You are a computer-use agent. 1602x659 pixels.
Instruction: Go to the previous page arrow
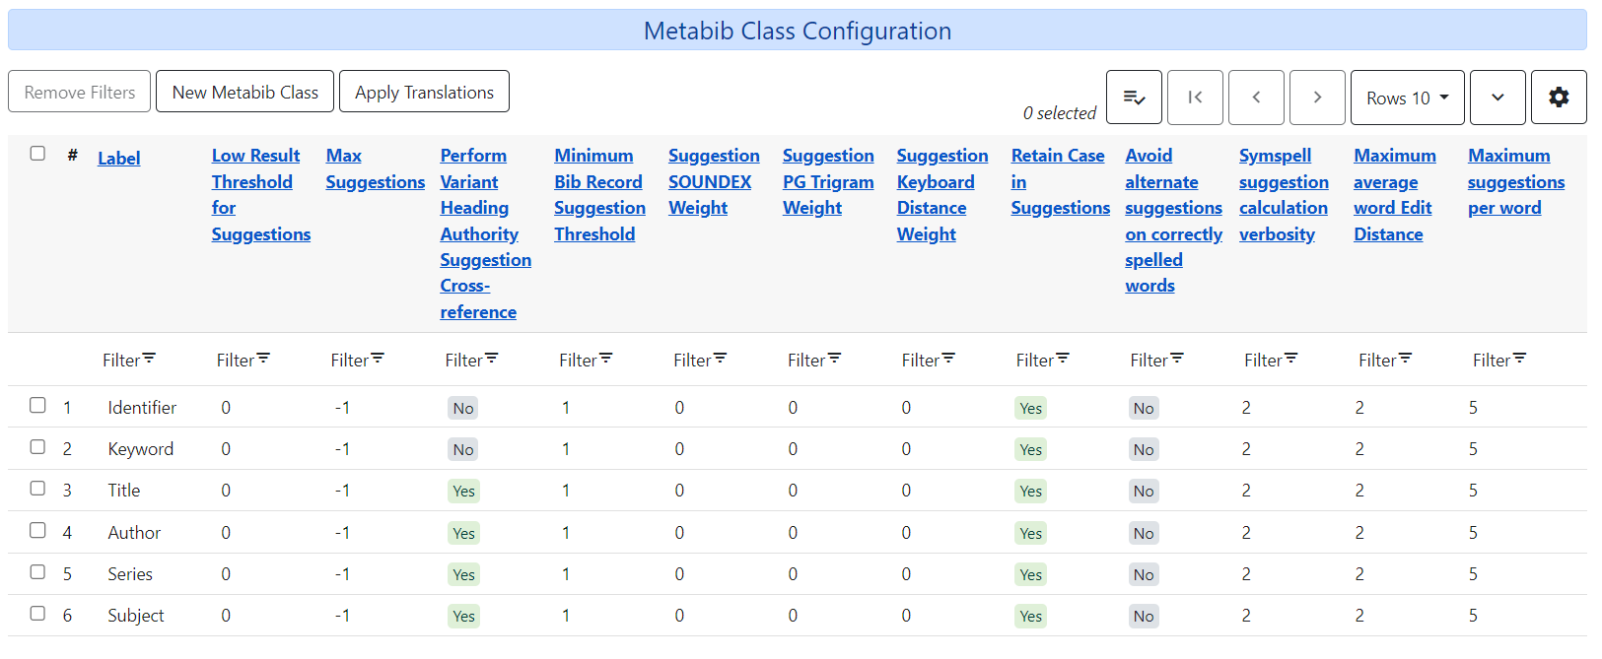pyautogui.click(x=1256, y=97)
